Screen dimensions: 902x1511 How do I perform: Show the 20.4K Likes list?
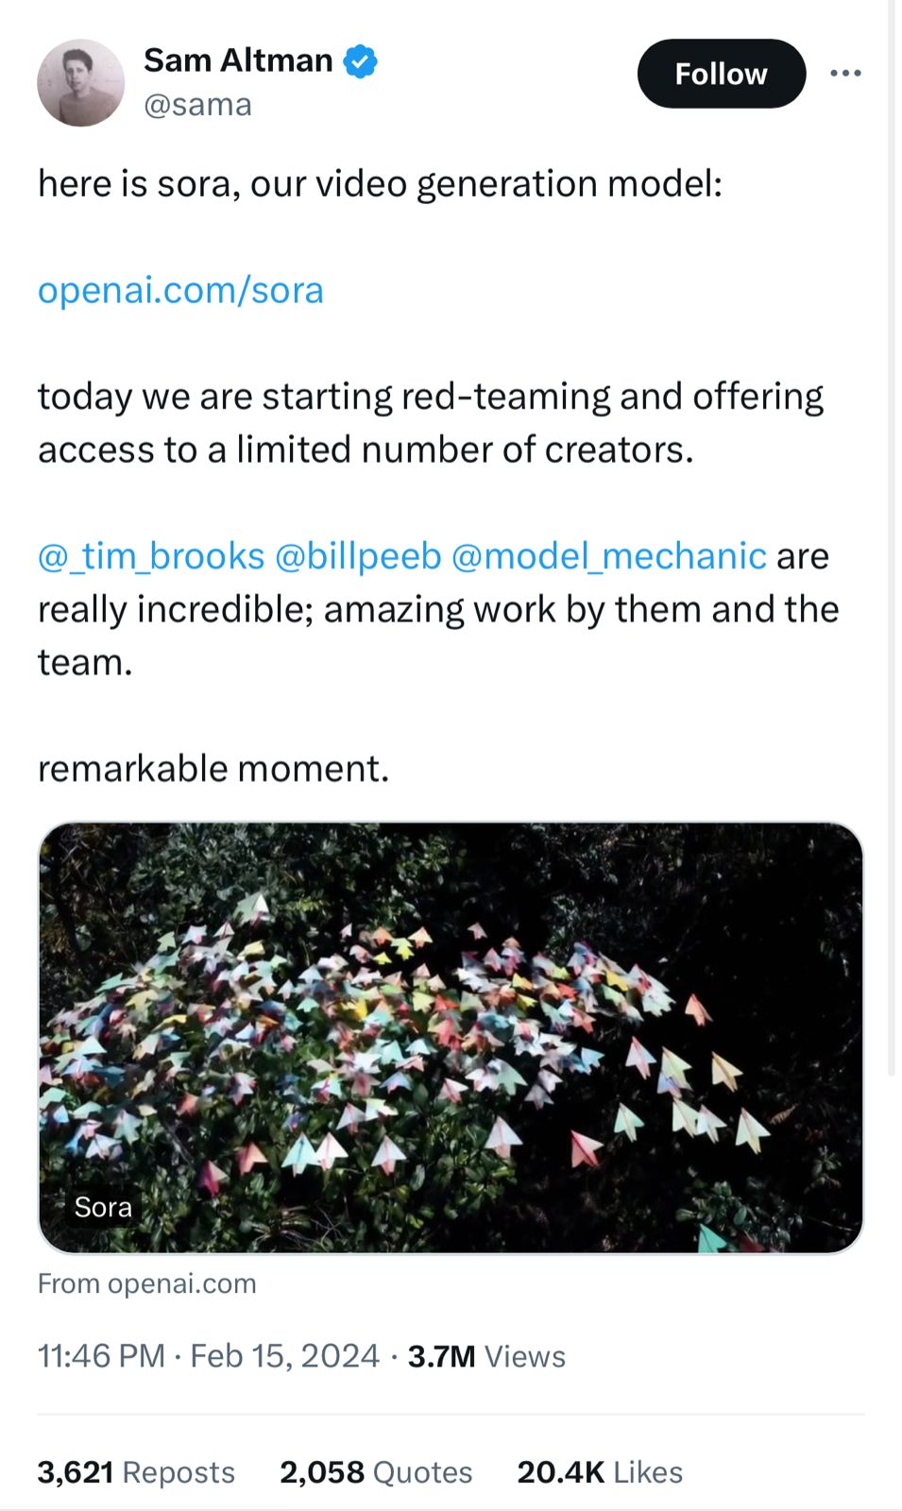600,1472
